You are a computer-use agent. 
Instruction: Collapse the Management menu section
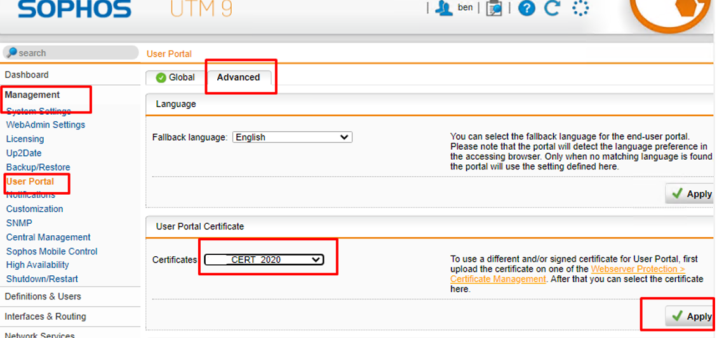point(32,94)
